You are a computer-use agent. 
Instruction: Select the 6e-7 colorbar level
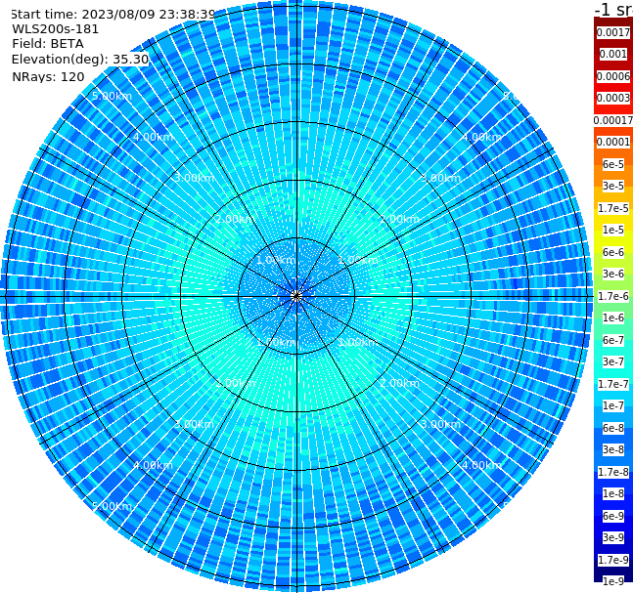613,340
